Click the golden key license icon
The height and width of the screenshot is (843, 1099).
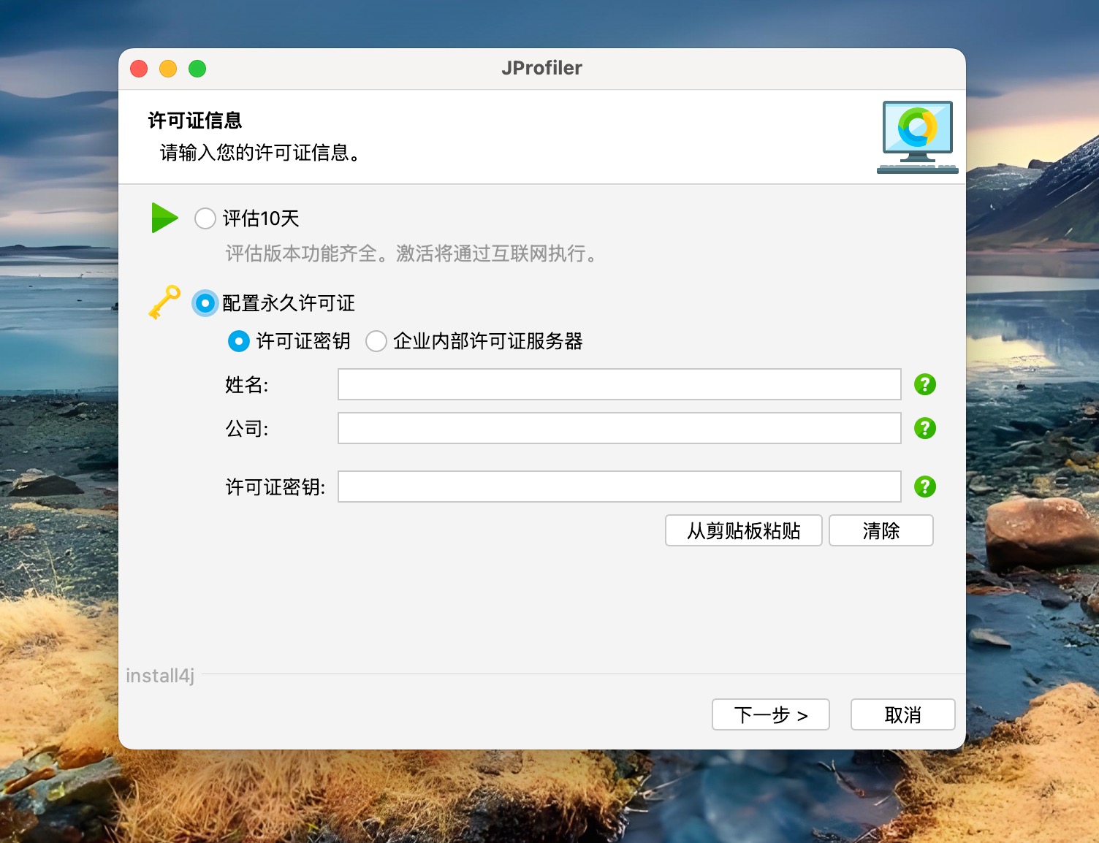coord(164,302)
